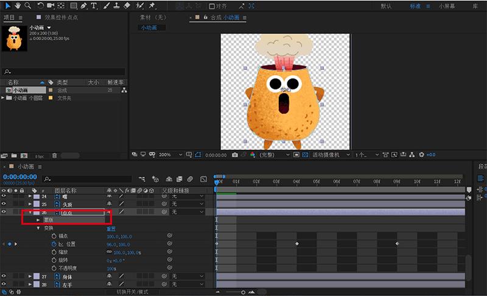
Task: Switch to the 小屏幕 workspace
Action: (446, 6)
